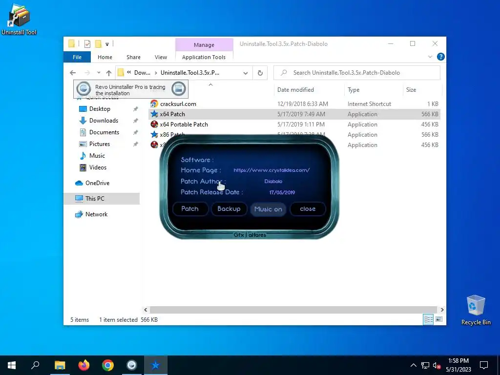
Task: Click the Dow... breadcrumb in address bar
Action: [x=142, y=73]
